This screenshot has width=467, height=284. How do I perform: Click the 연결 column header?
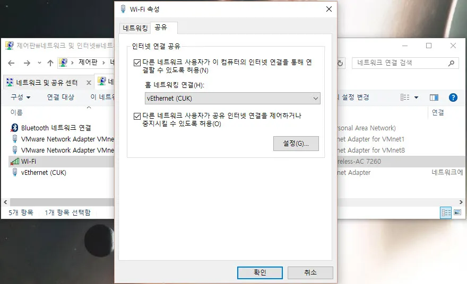point(438,112)
